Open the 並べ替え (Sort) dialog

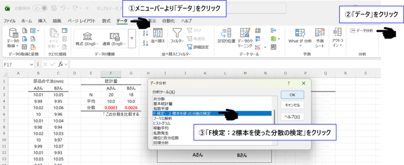(x=158, y=36)
